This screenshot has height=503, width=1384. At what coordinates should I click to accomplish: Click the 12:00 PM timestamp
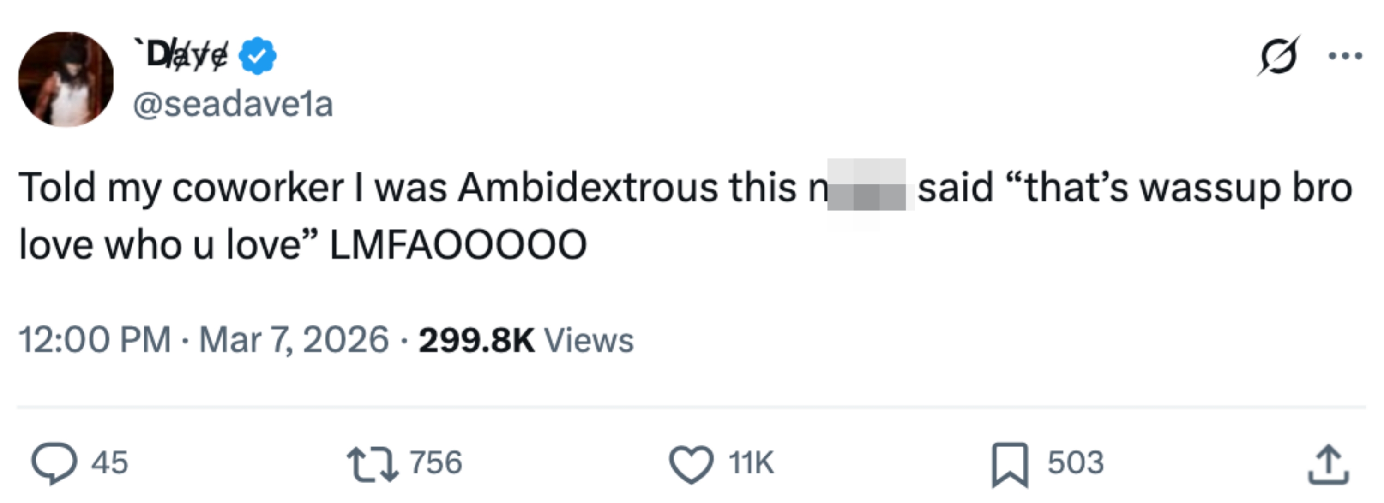(95, 340)
